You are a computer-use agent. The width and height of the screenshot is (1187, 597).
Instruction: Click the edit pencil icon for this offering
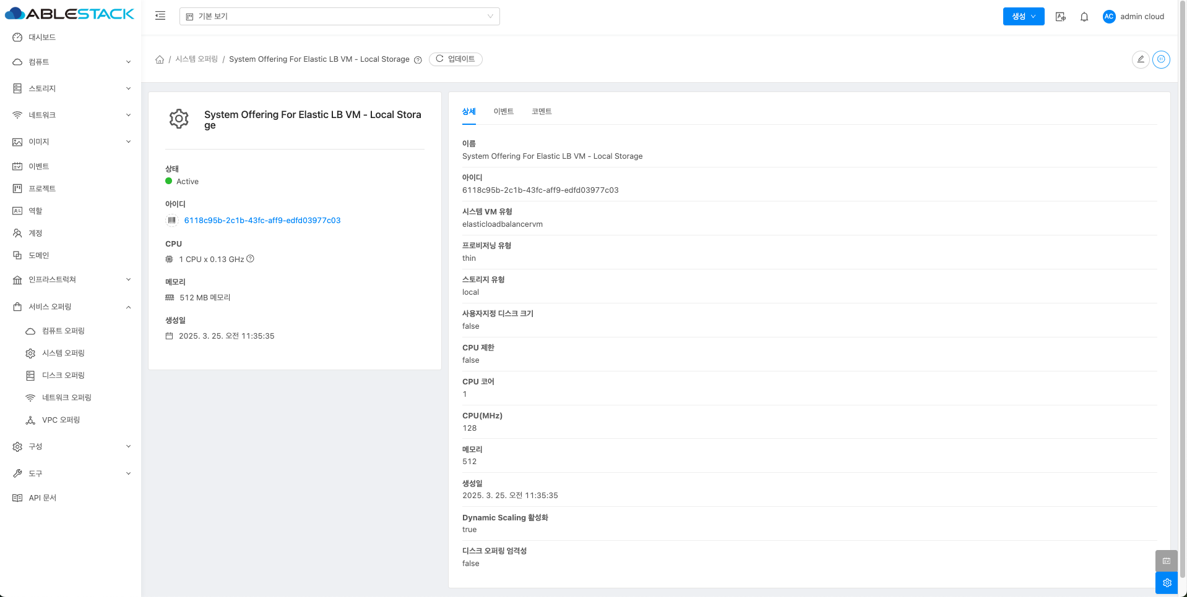tap(1140, 59)
